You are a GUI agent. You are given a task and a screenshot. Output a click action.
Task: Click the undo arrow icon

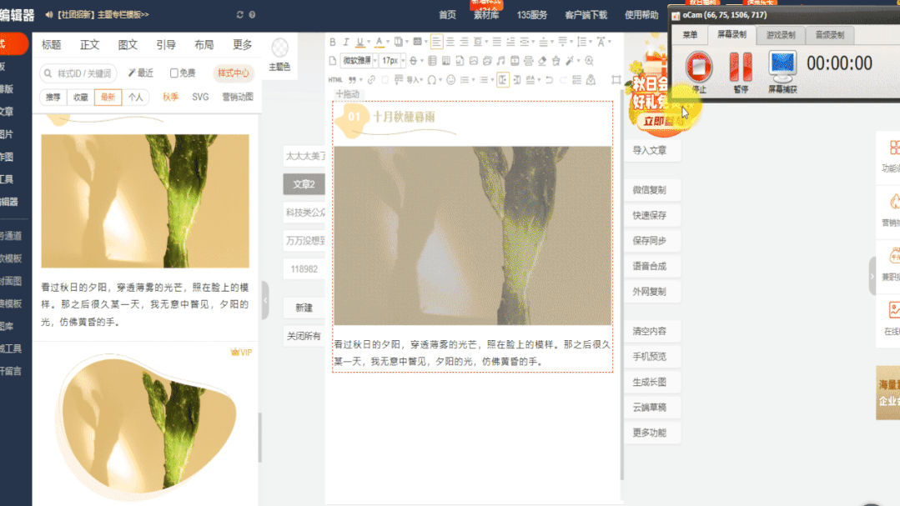click(548, 80)
